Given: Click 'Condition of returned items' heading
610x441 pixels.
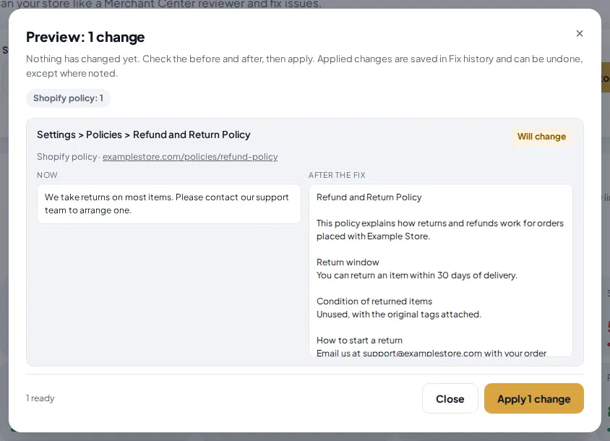Looking at the screenshot, I should 374,301.
